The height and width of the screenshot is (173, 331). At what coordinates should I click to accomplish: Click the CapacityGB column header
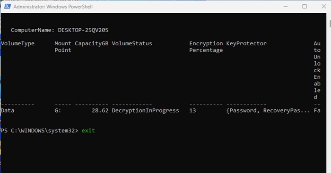tap(92, 43)
